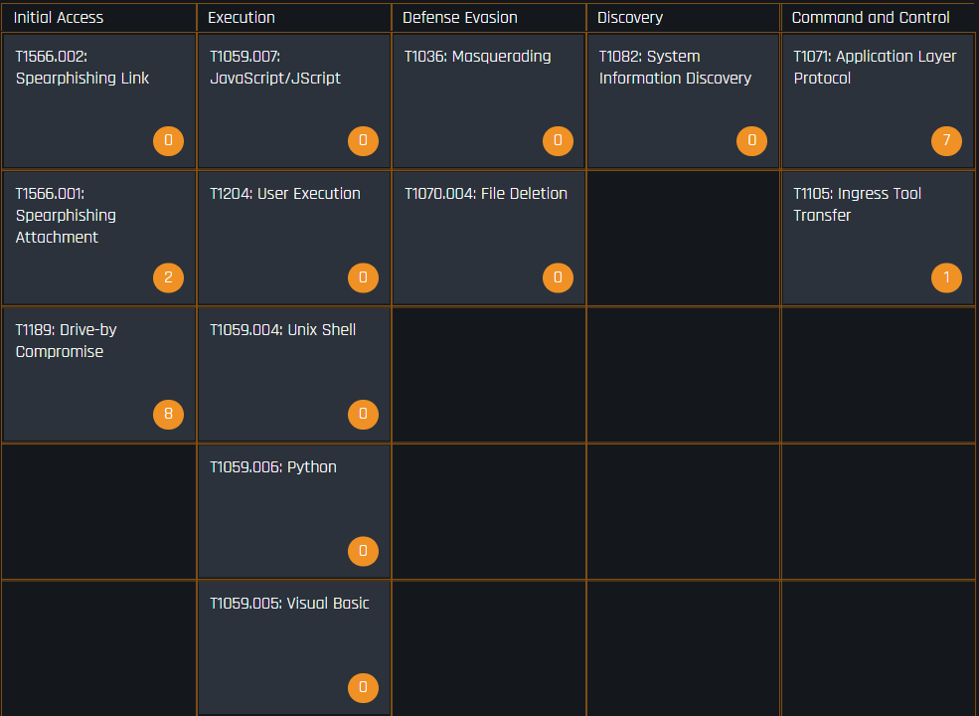Click the count badge on Spearphishing Link
The width and height of the screenshot is (979, 716).
pos(169,140)
